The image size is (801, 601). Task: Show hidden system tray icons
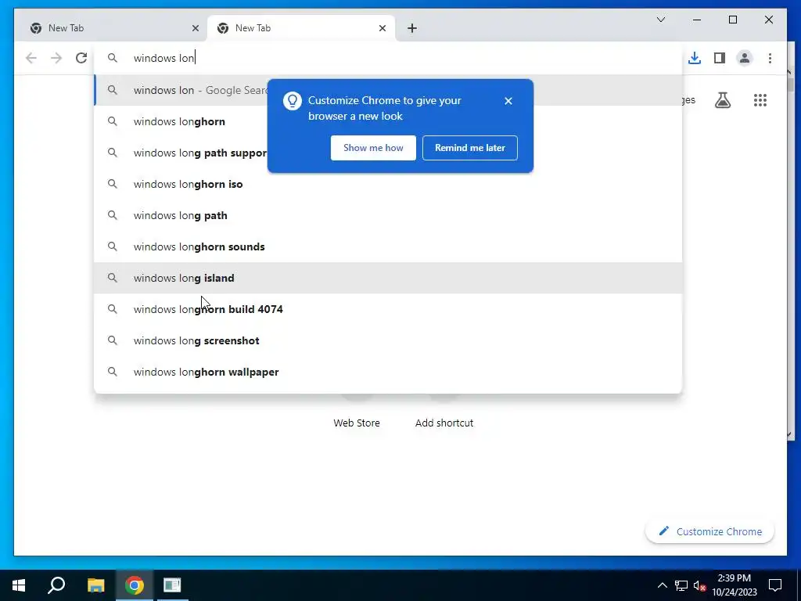[x=662, y=585]
